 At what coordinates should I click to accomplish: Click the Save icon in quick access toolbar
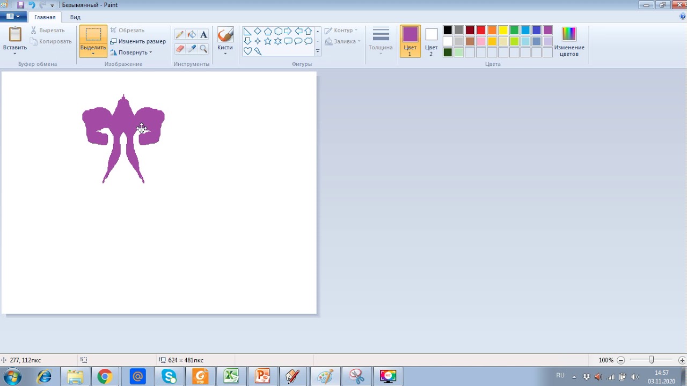tap(20, 5)
